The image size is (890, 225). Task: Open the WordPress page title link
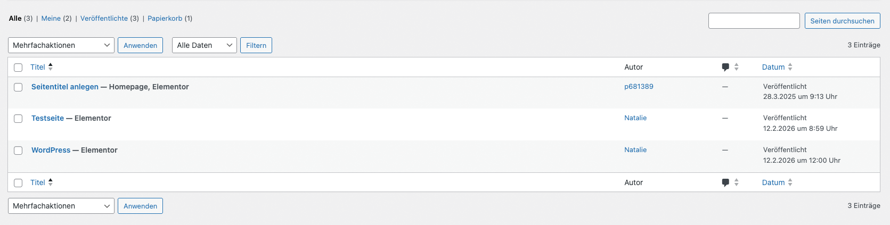(x=51, y=150)
